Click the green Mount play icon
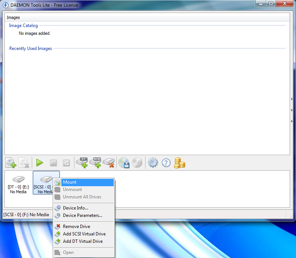Viewport: 296px width, 258px height. click(x=39, y=162)
